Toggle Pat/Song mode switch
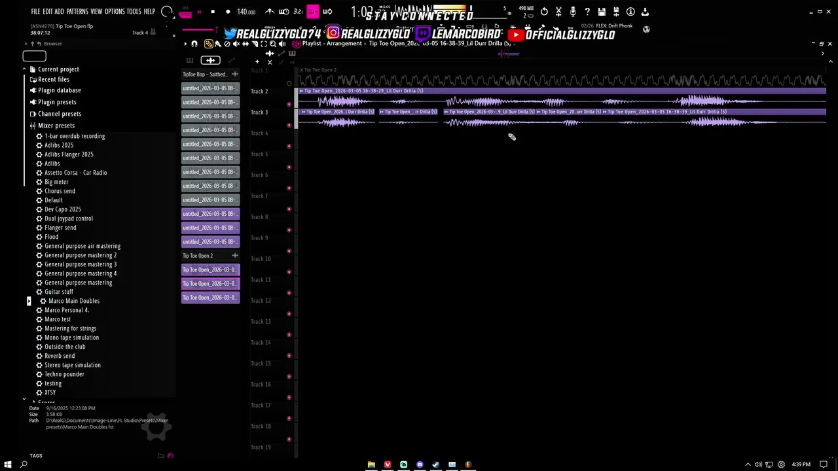 (x=185, y=13)
